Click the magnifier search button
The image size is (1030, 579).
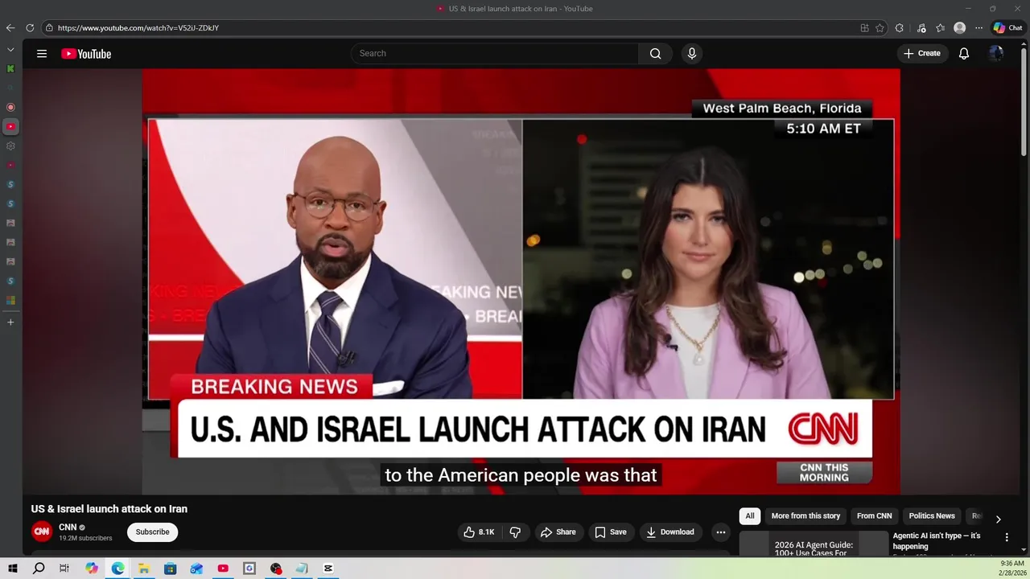pos(655,54)
